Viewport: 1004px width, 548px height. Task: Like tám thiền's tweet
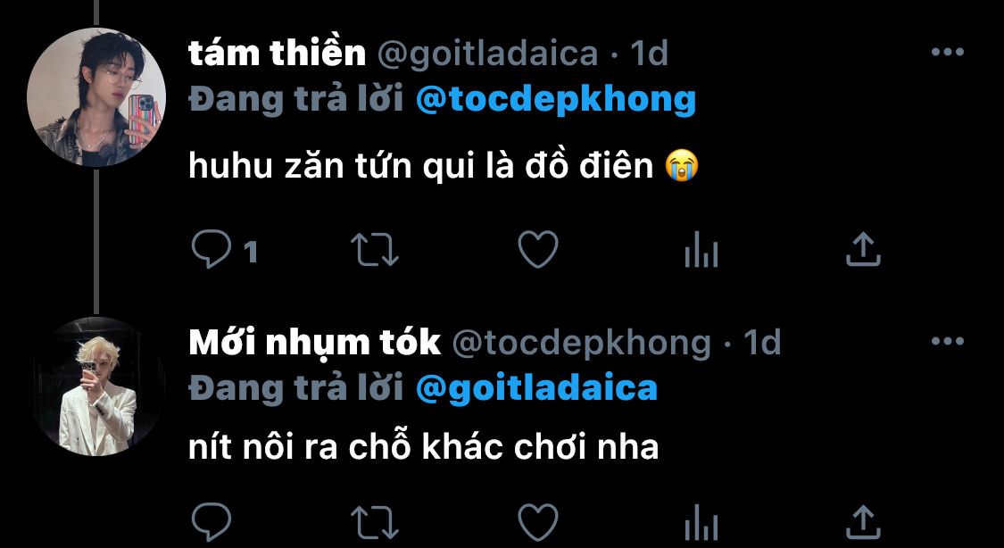point(538,249)
